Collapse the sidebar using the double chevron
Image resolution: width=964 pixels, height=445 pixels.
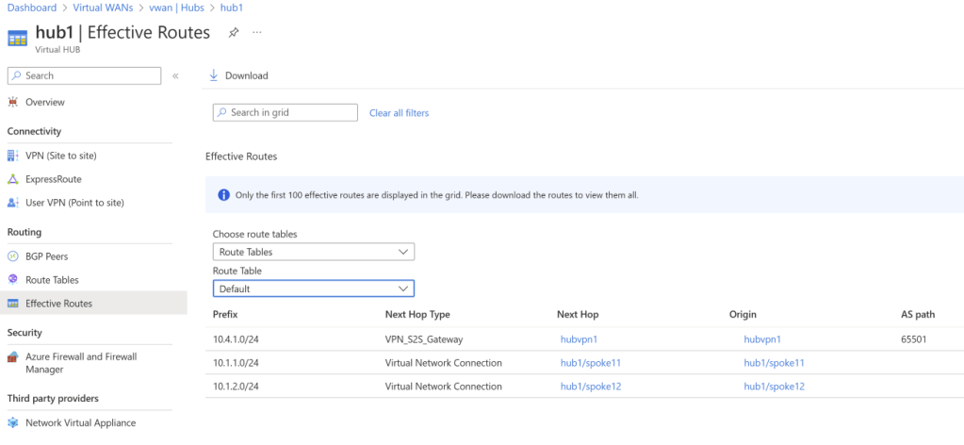point(175,75)
